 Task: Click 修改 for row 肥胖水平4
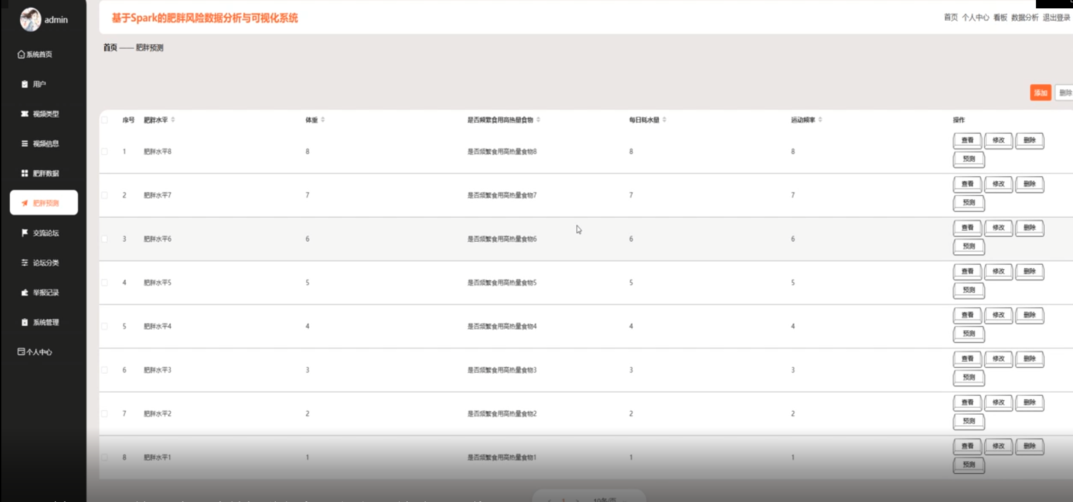point(998,315)
